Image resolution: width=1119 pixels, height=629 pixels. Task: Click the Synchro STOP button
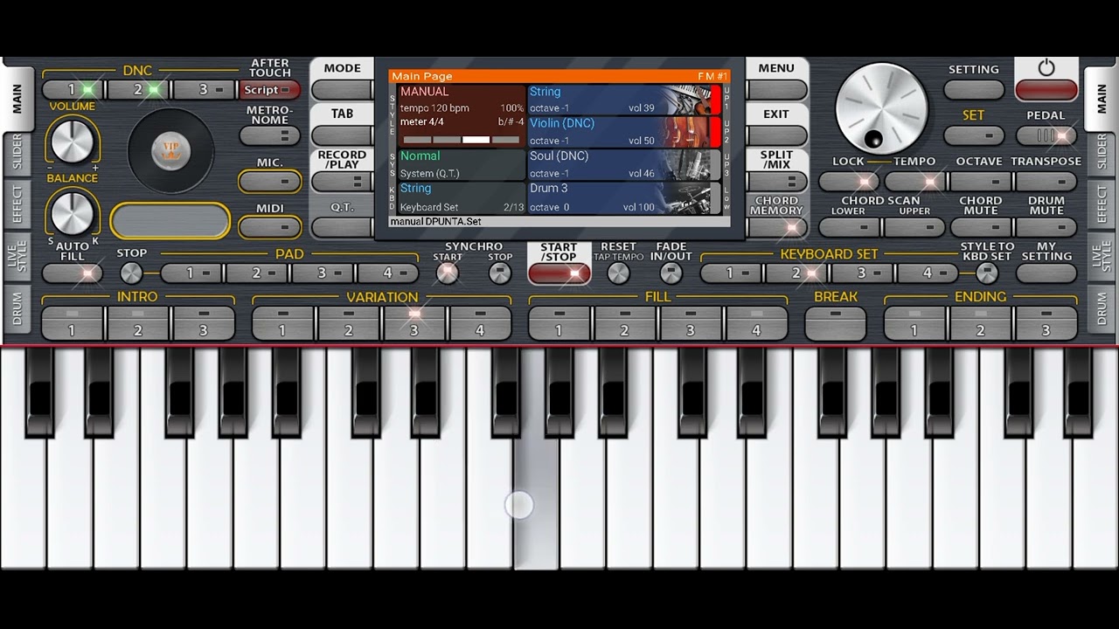pyautogui.click(x=499, y=273)
